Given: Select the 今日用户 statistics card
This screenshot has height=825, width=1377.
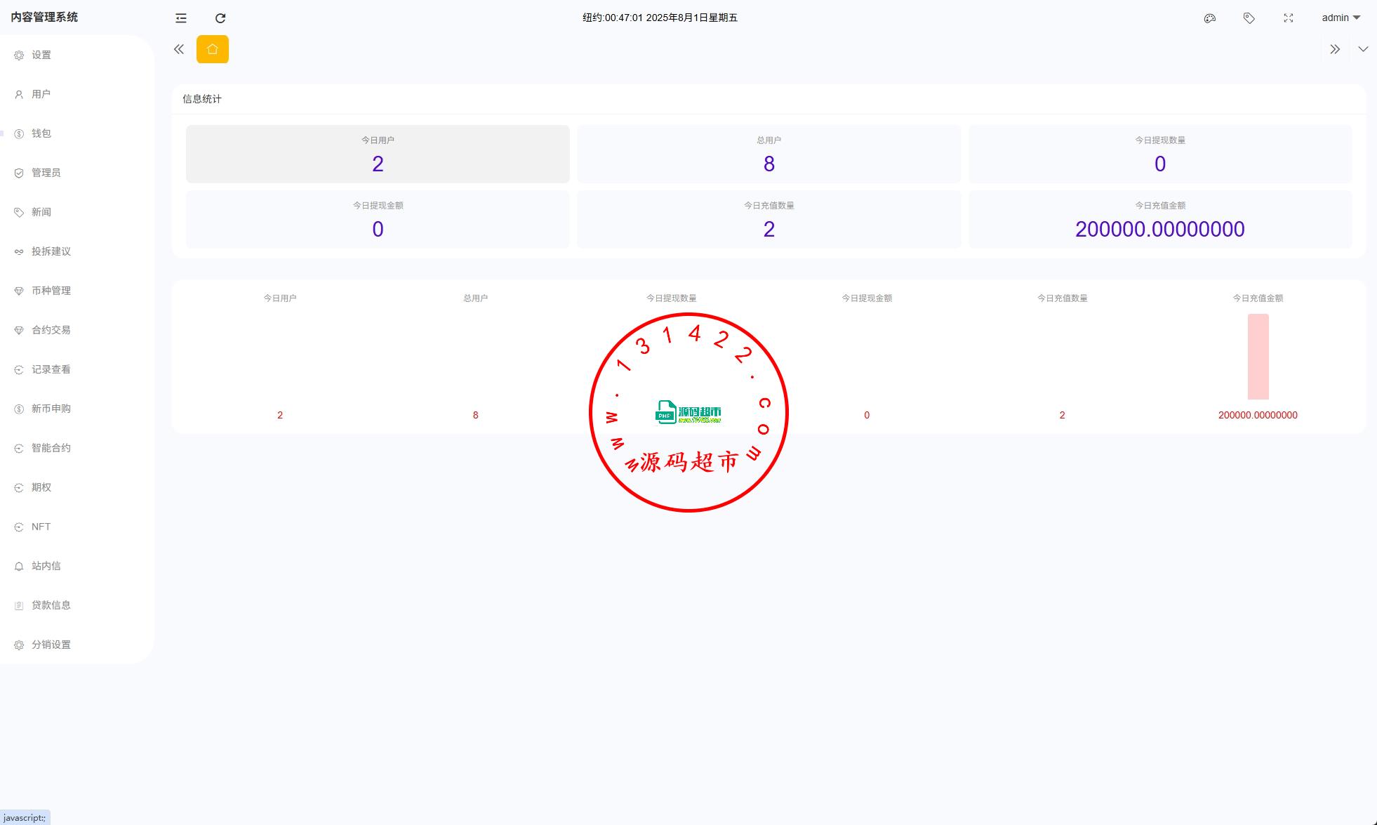Looking at the screenshot, I should point(378,154).
